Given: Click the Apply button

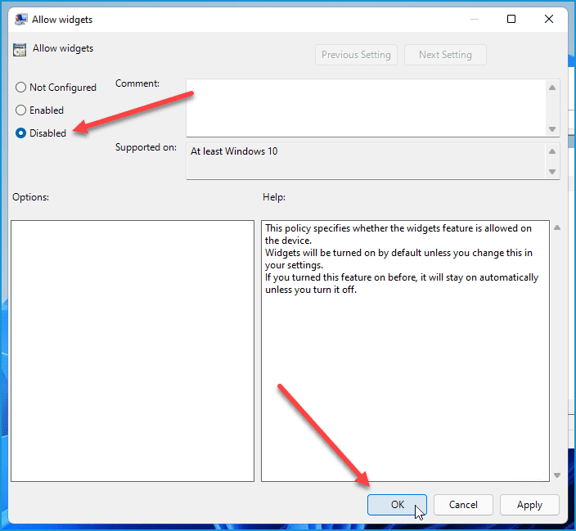Looking at the screenshot, I should tap(529, 505).
